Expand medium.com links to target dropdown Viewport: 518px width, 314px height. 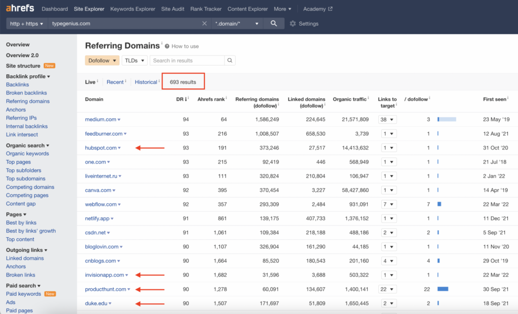pyautogui.click(x=387, y=120)
